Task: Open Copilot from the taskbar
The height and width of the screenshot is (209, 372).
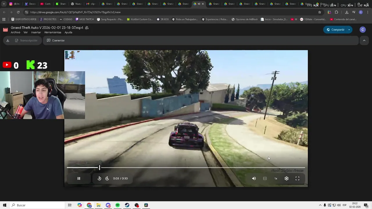Action: 80,205
